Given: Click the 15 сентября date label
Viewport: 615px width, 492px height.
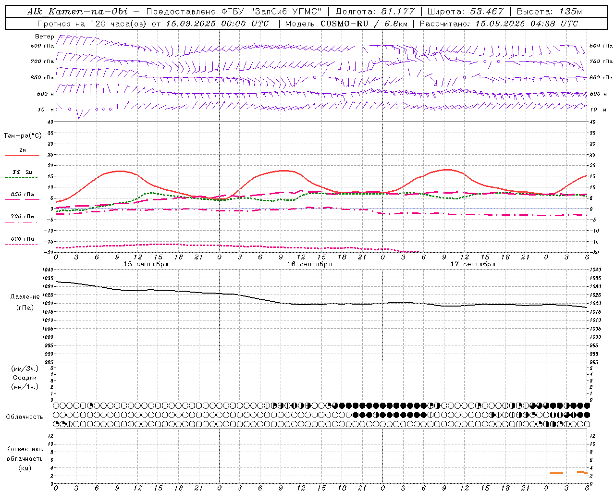Looking at the screenshot, I should (x=146, y=264).
